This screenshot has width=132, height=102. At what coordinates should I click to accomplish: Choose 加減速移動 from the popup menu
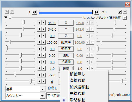[84, 87]
